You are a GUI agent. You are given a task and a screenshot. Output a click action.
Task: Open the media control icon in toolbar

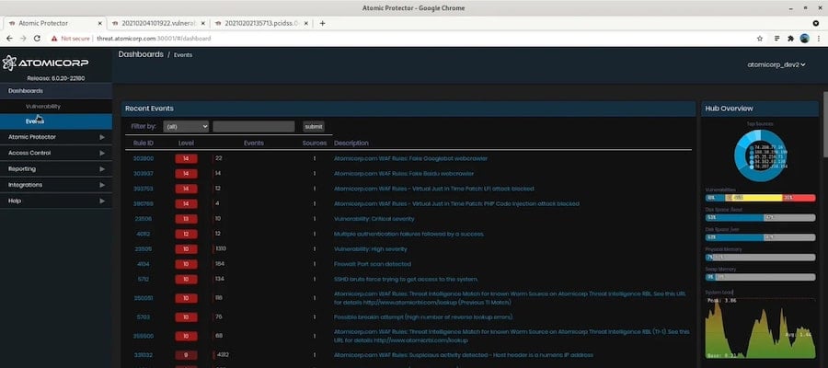point(777,39)
